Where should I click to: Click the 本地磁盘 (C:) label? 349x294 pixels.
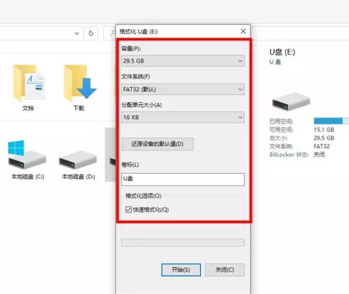point(28,177)
